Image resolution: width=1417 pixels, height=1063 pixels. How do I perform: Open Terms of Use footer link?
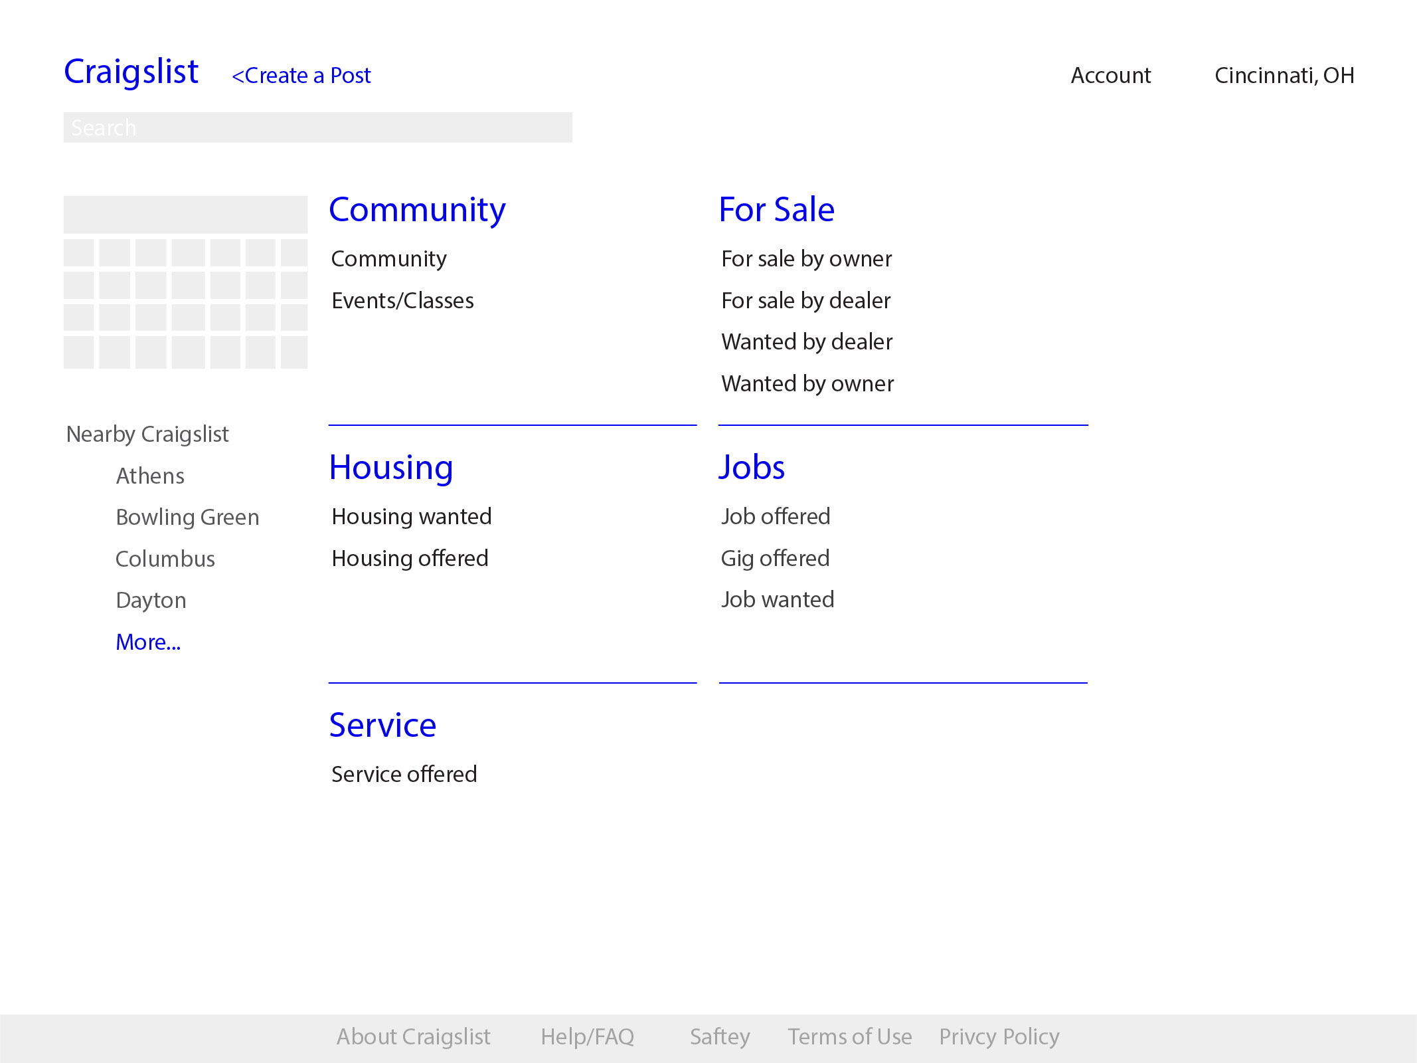click(849, 1037)
